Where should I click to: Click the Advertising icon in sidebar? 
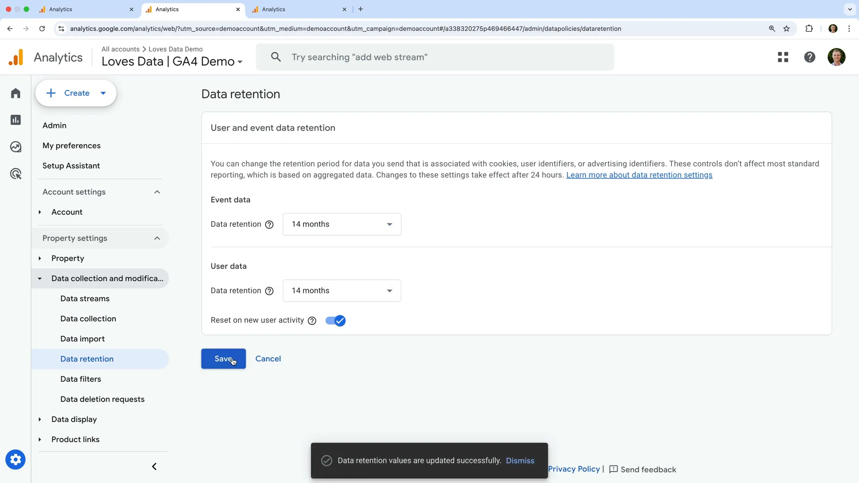coord(16,174)
